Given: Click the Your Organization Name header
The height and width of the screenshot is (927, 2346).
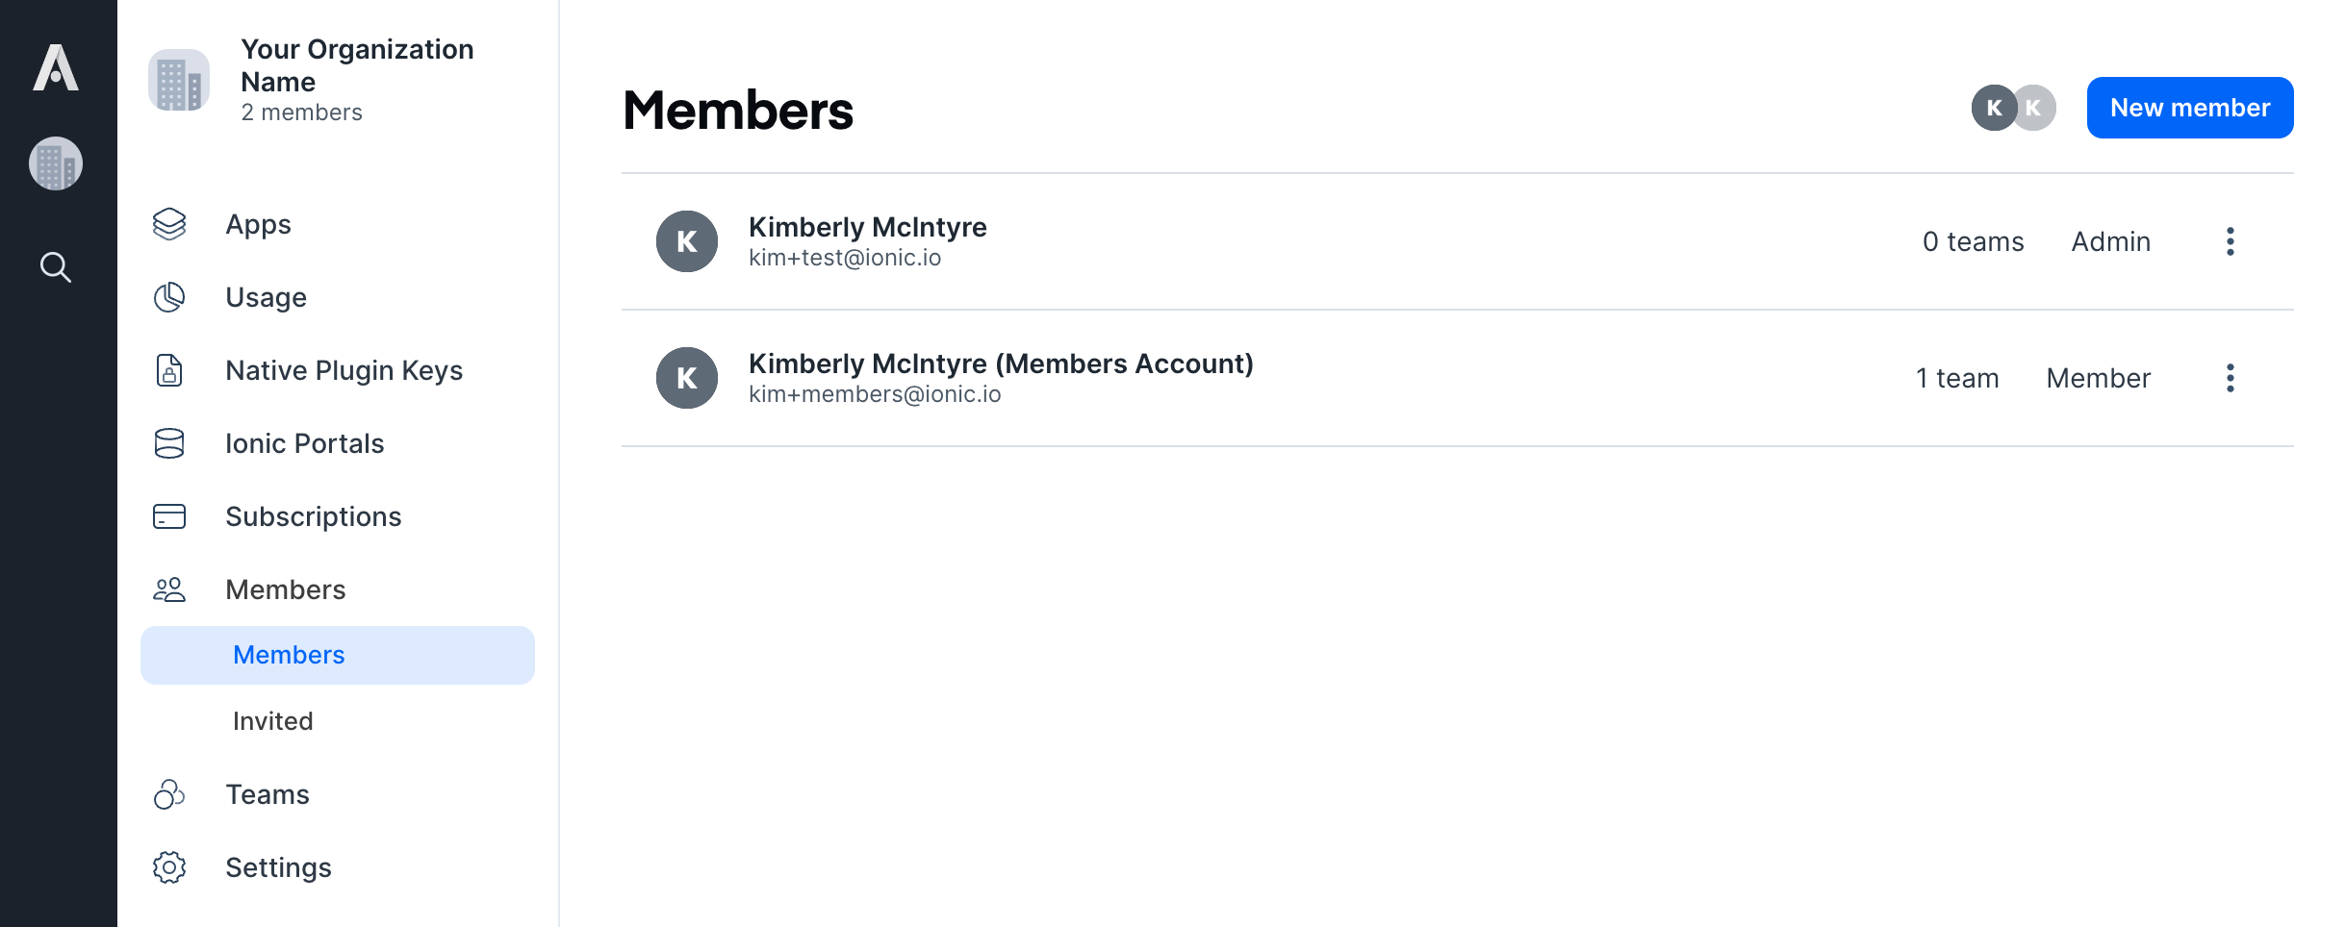Looking at the screenshot, I should tap(356, 65).
